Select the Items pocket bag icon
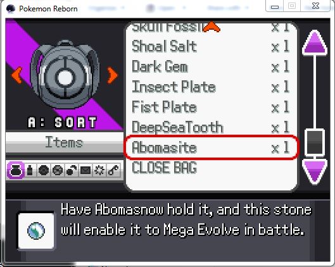 tap(15, 170)
